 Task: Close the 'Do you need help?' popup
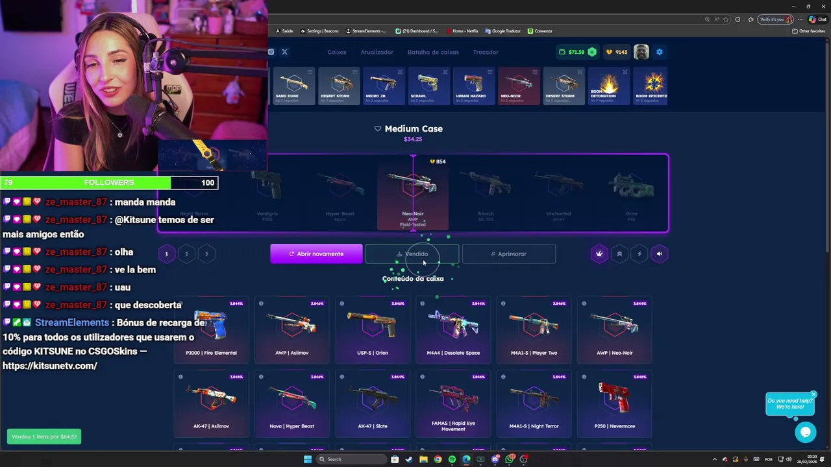tap(813, 394)
